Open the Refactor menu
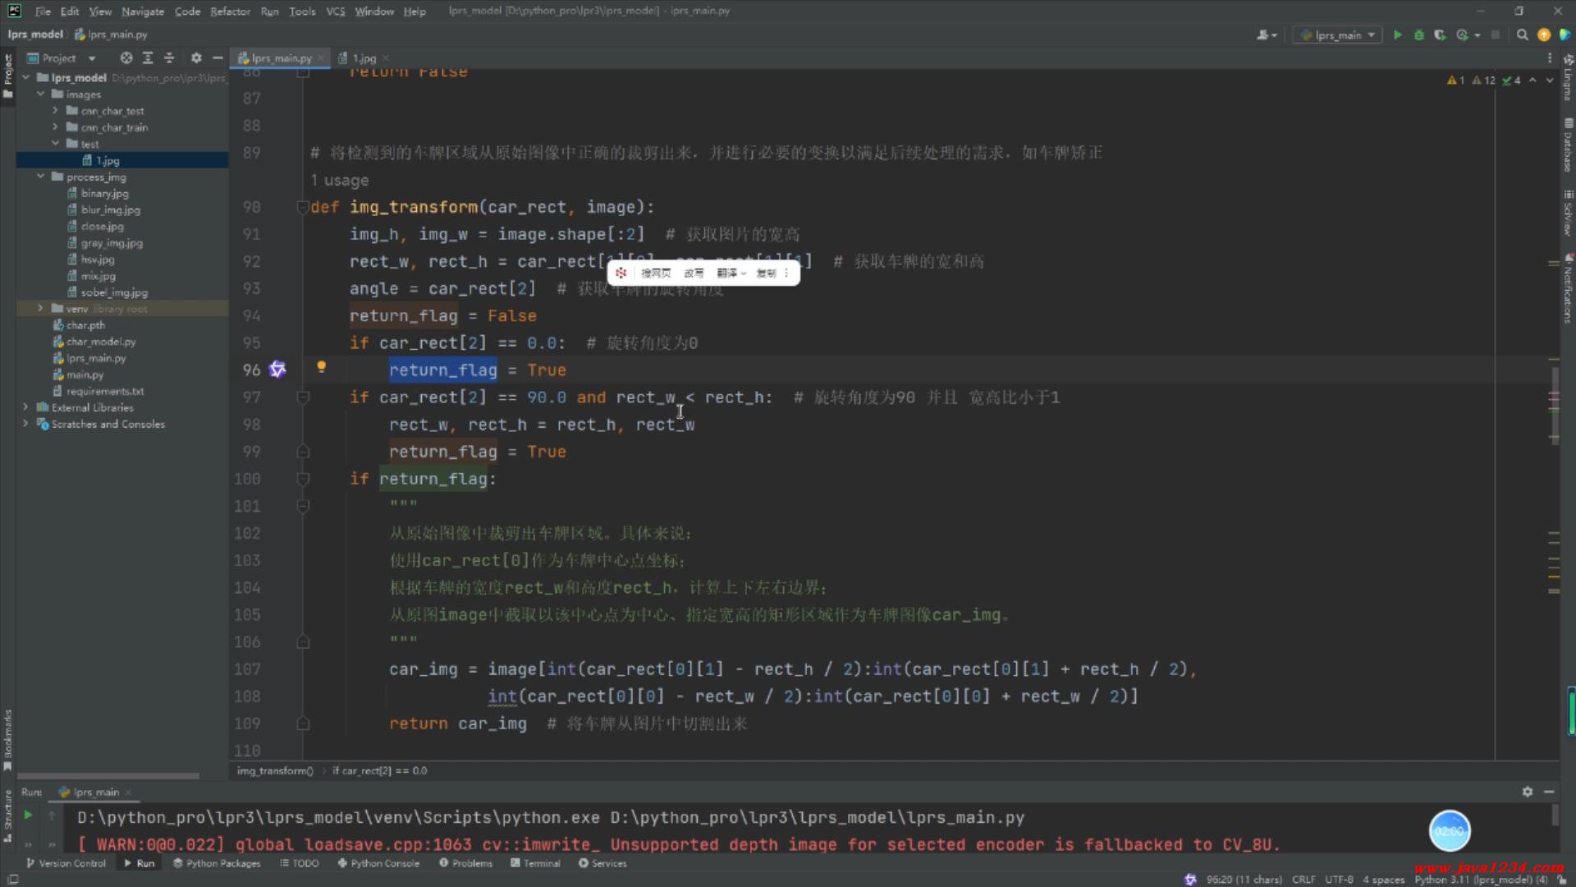The image size is (1576, 887). pos(230,11)
